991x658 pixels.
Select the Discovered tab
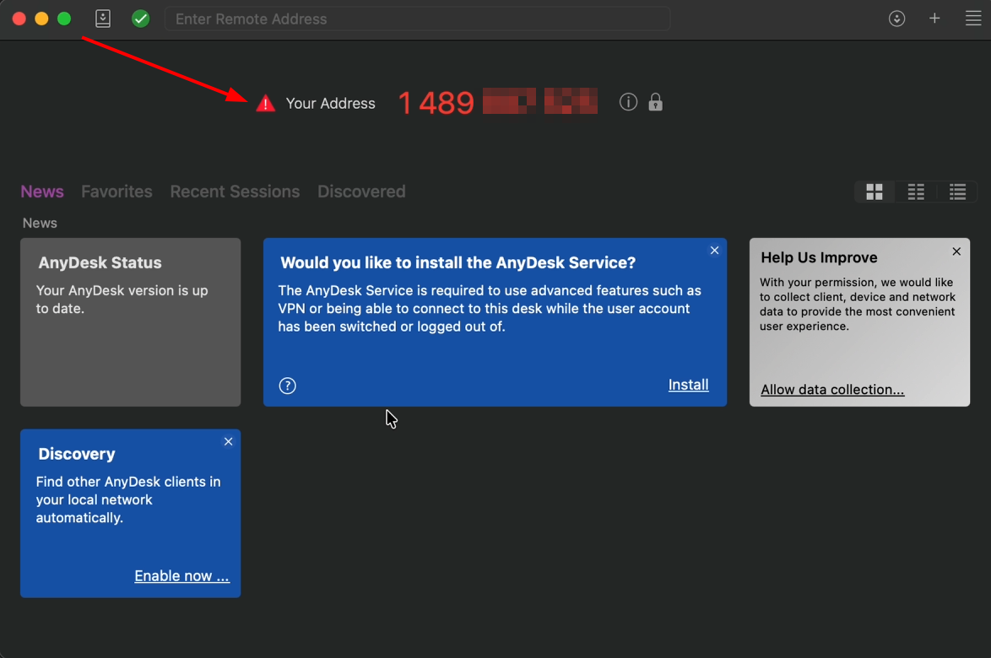(361, 191)
